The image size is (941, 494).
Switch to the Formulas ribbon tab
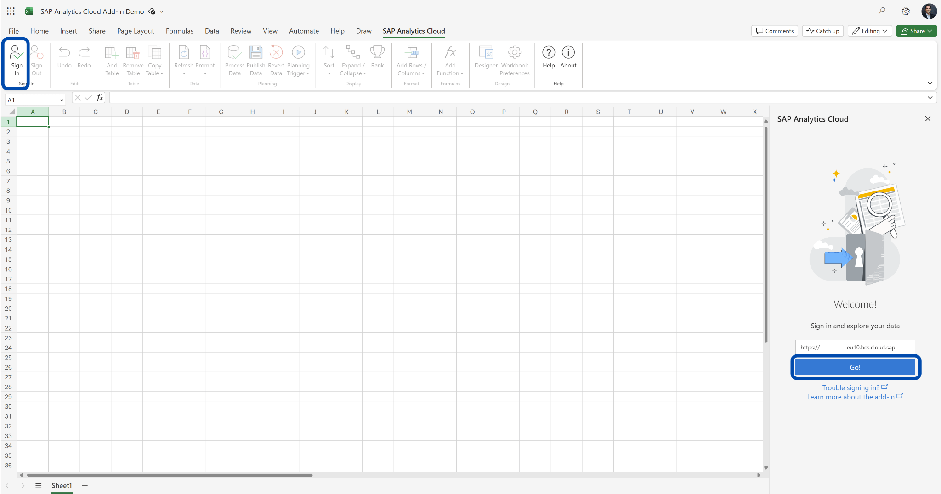pos(180,31)
